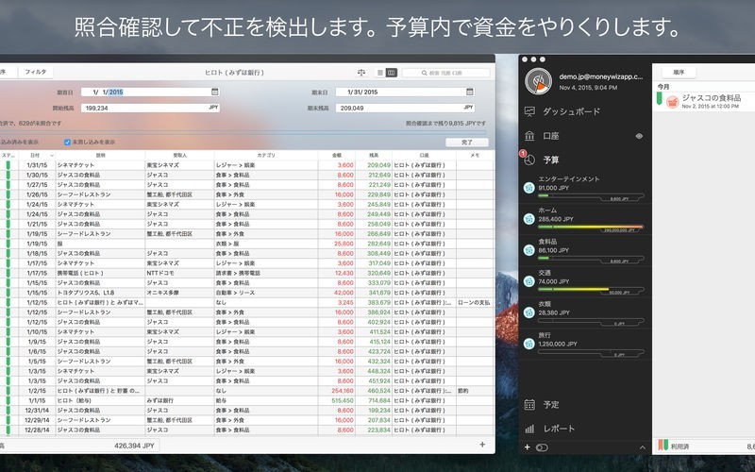Click the 口座 bank accounts icon
755x472 pixels.
click(x=530, y=136)
